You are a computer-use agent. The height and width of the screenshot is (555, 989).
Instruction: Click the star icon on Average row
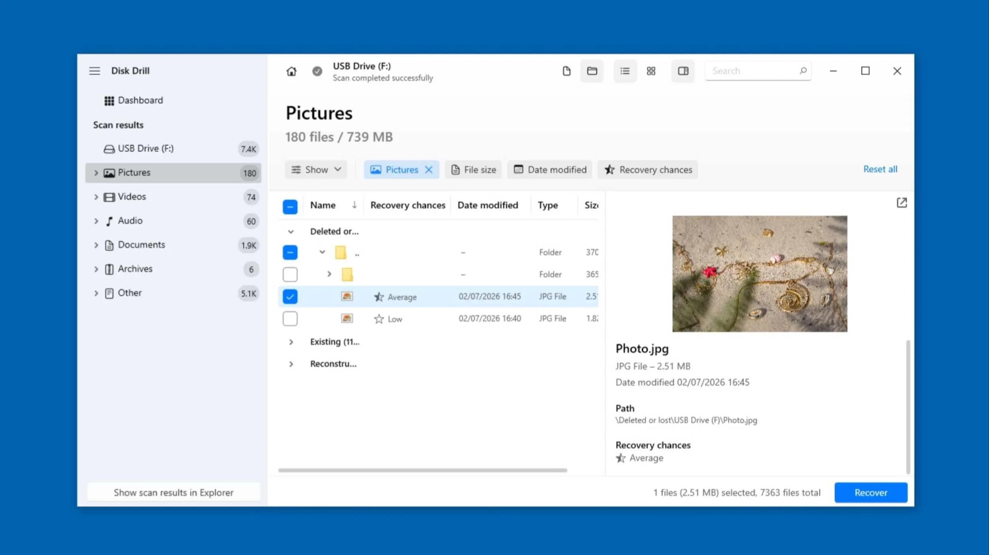[x=379, y=297]
